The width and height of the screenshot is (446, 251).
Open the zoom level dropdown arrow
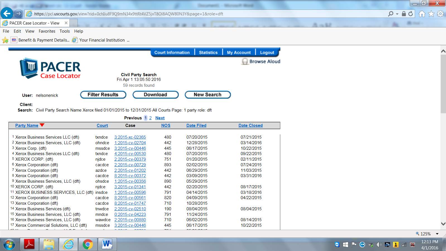(x=437, y=234)
